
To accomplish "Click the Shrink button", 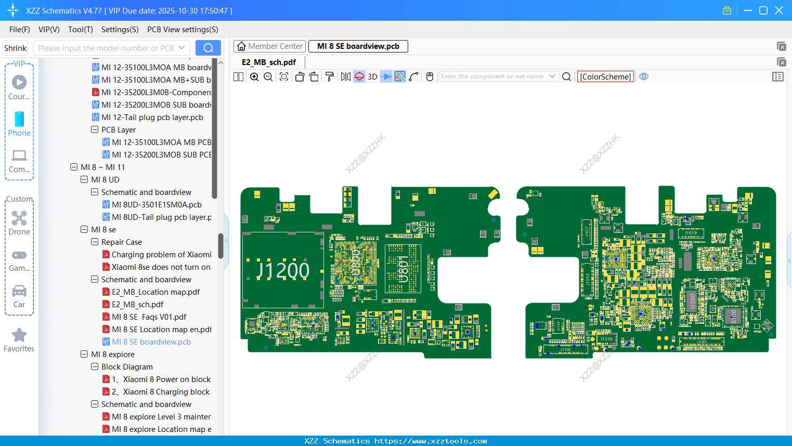I will pyautogui.click(x=16, y=48).
